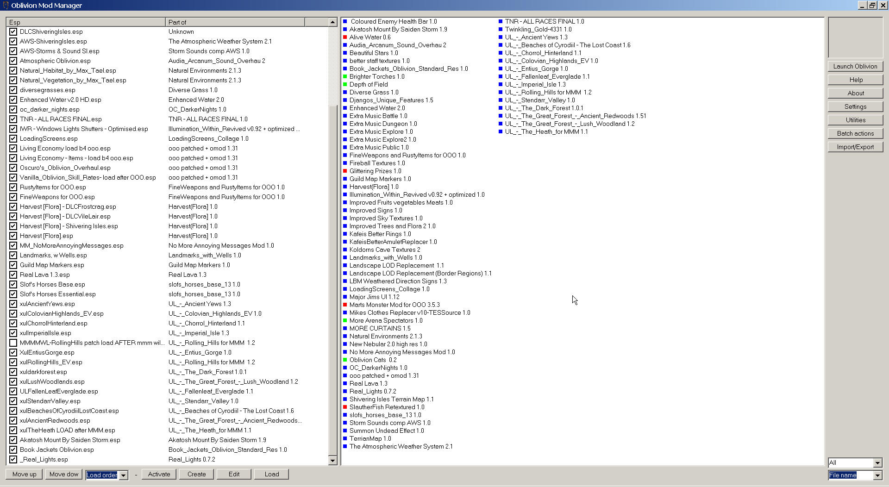Click the blue square for TNR - ALL RACES FINAL 1.0 mod
Screen dimensions: 889x487
(501, 21)
